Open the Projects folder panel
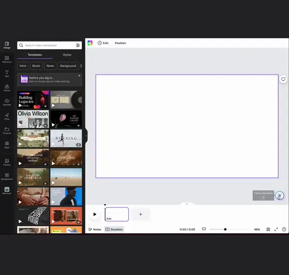The image size is (289, 275). [x=7, y=130]
